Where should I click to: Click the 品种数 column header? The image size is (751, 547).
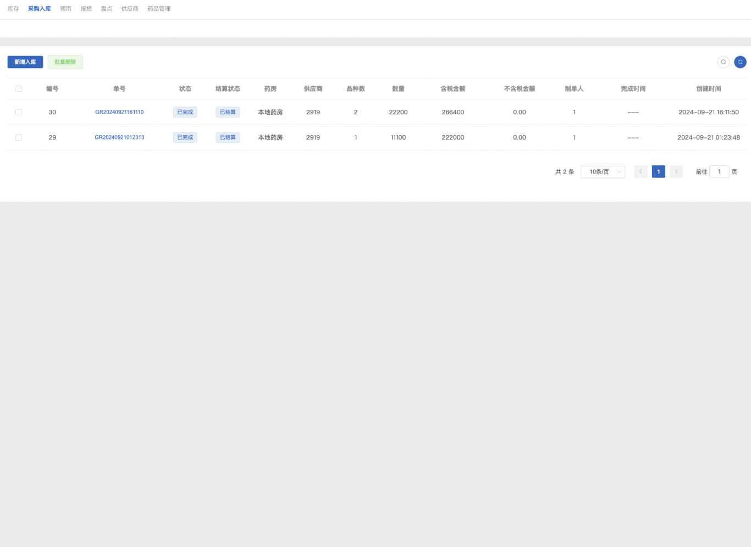click(356, 88)
